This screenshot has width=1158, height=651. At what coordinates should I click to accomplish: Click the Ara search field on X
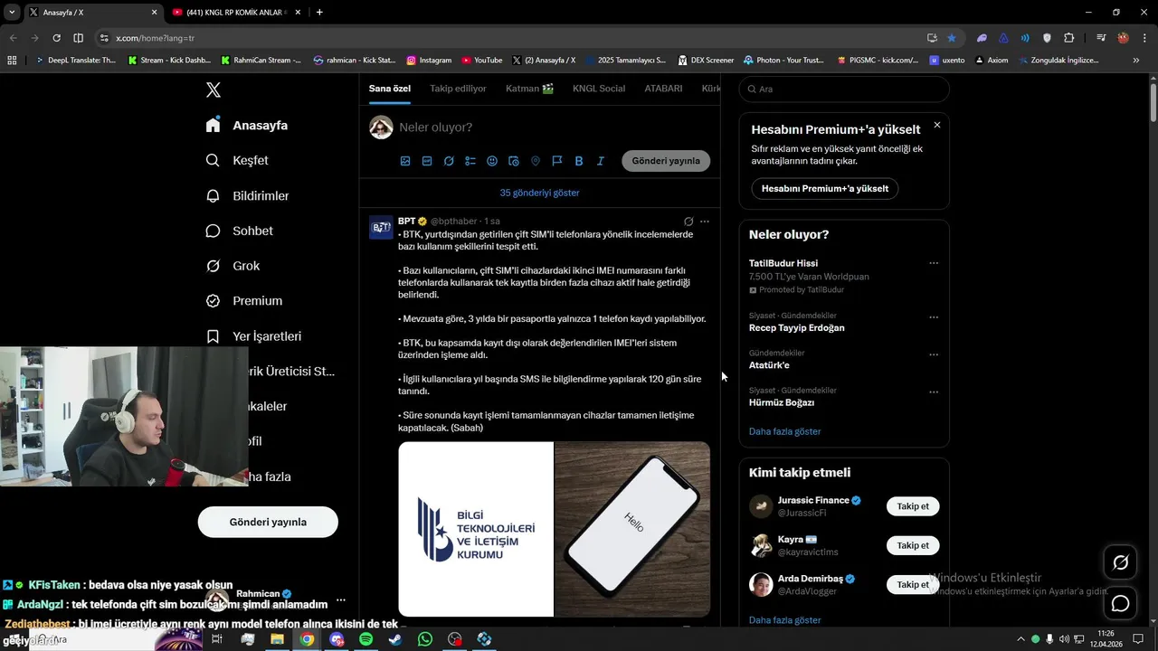pos(844,90)
